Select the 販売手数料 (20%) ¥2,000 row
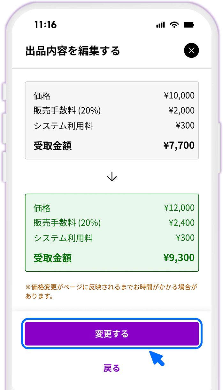Viewport: 223px width, 390px height. (x=112, y=111)
